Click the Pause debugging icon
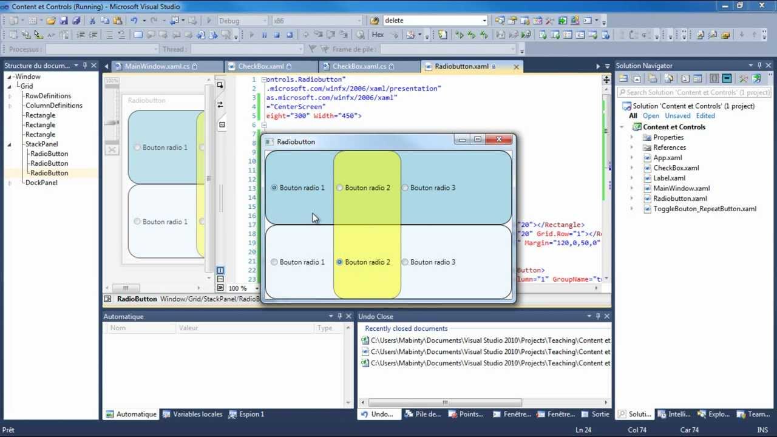This screenshot has height=437, width=777. coord(264,35)
